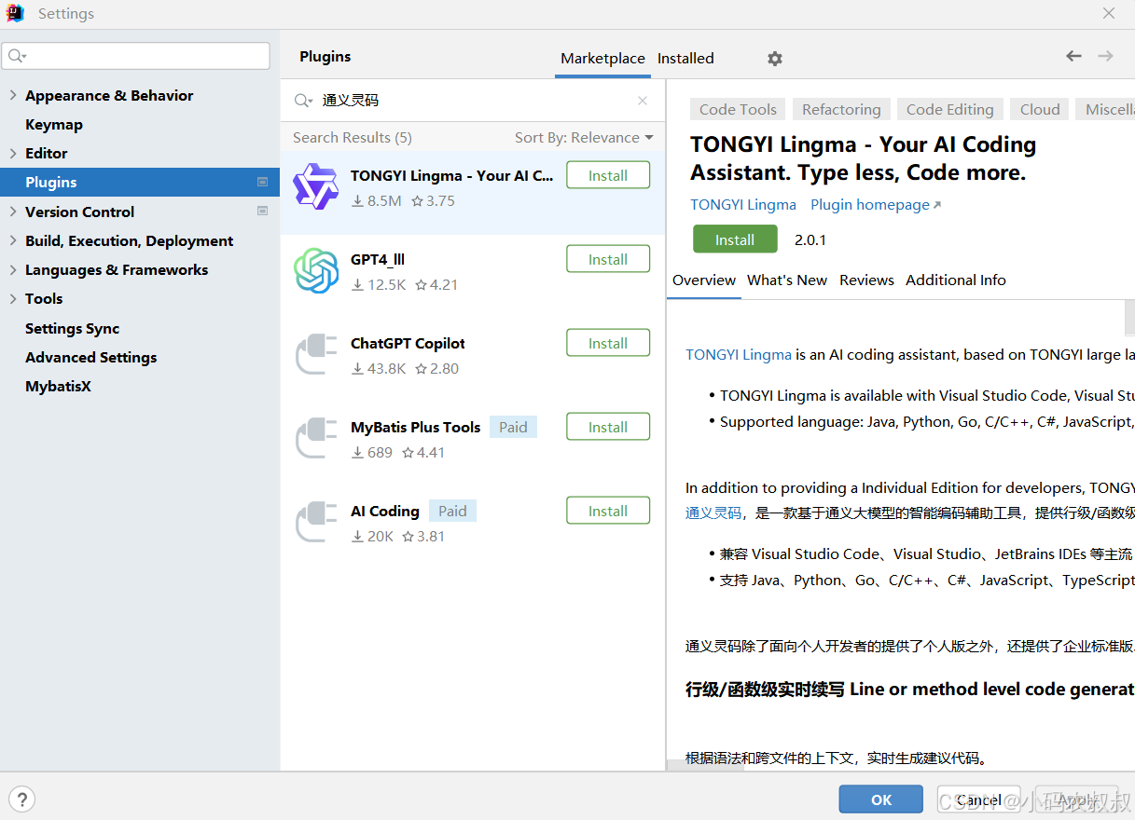Open the What's New tab
The height and width of the screenshot is (820, 1135).
pyautogui.click(x=787, y=280)
